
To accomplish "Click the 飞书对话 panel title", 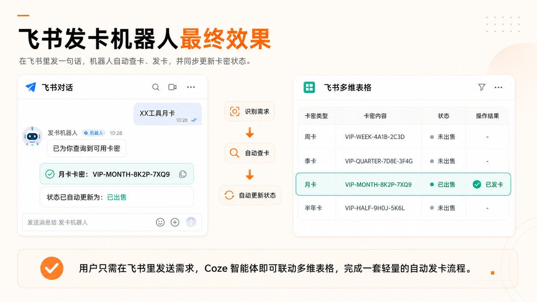I will 57,88.
